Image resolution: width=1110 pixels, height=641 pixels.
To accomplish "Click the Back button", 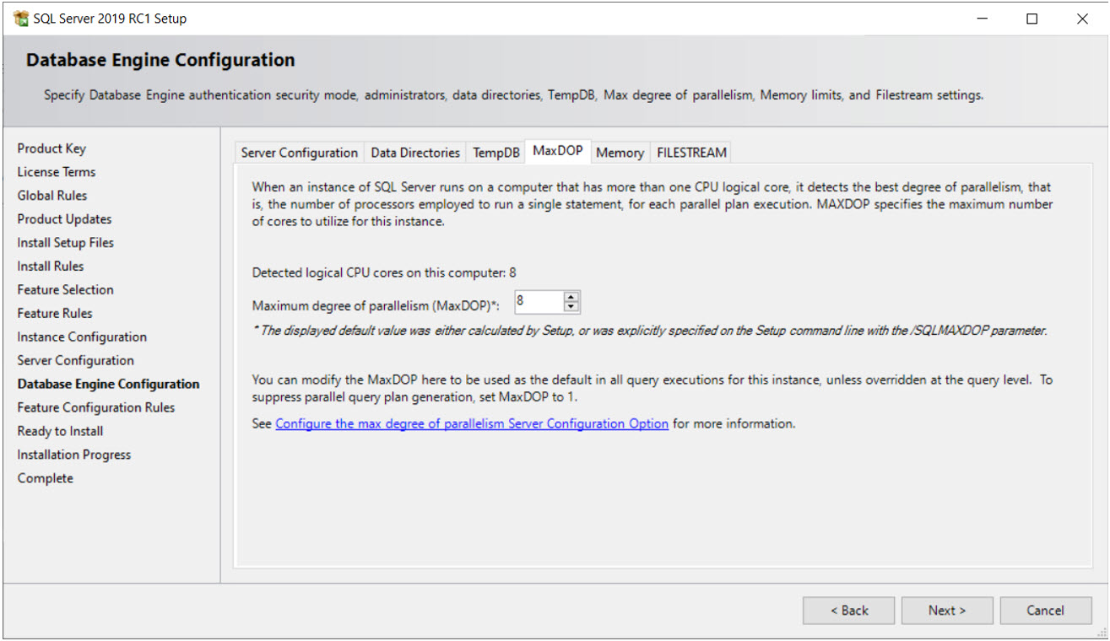I will coord(848,610).
